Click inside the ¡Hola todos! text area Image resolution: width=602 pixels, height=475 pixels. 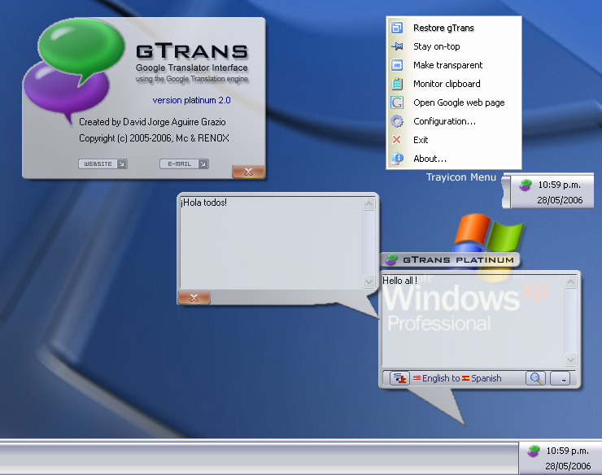point(271,242)
